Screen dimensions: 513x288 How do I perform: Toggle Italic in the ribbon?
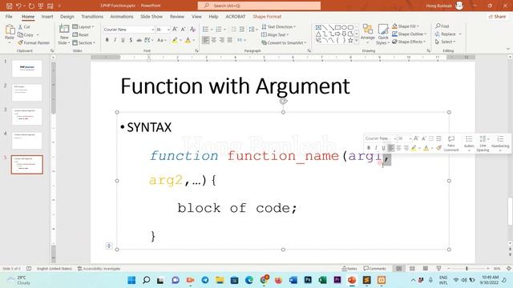pyautogui.click(x=115, y=40)
